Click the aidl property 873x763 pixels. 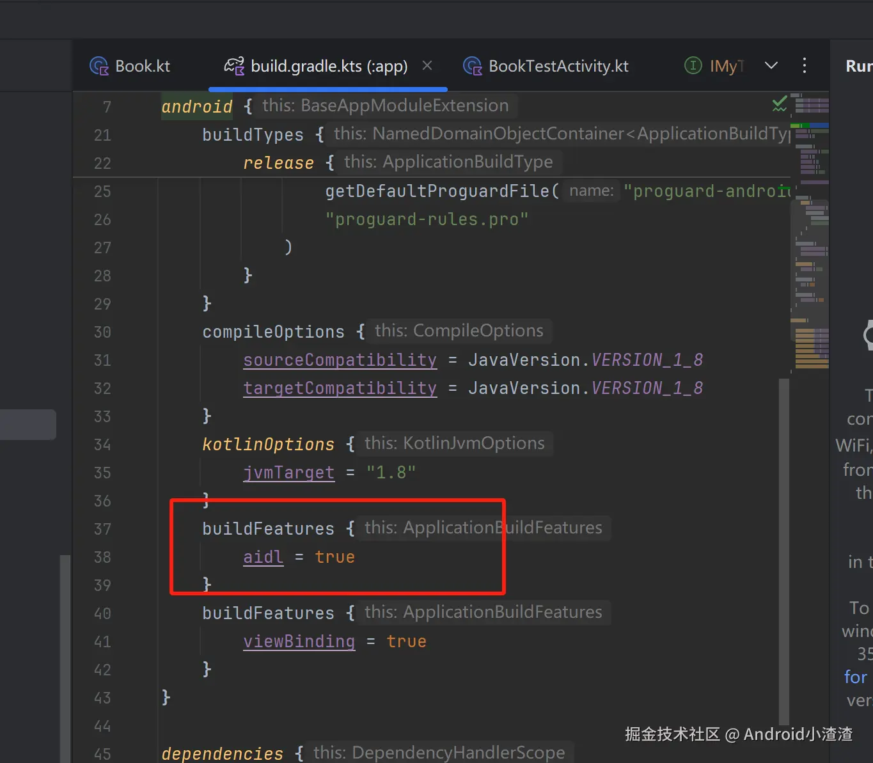[x=263, y=556]
